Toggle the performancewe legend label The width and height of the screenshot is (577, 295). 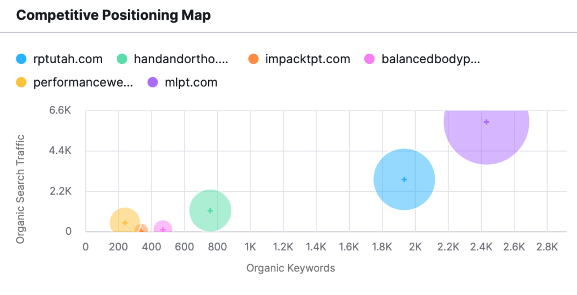(83, 82)
